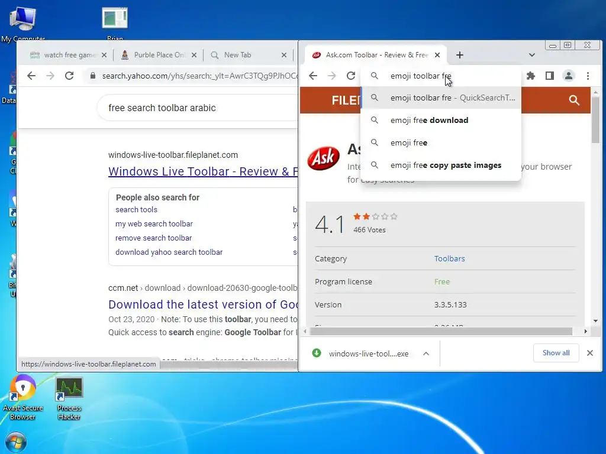Click scrollbar down arrow on Ask page
The image size is (606, 454).
click(595, 321)
